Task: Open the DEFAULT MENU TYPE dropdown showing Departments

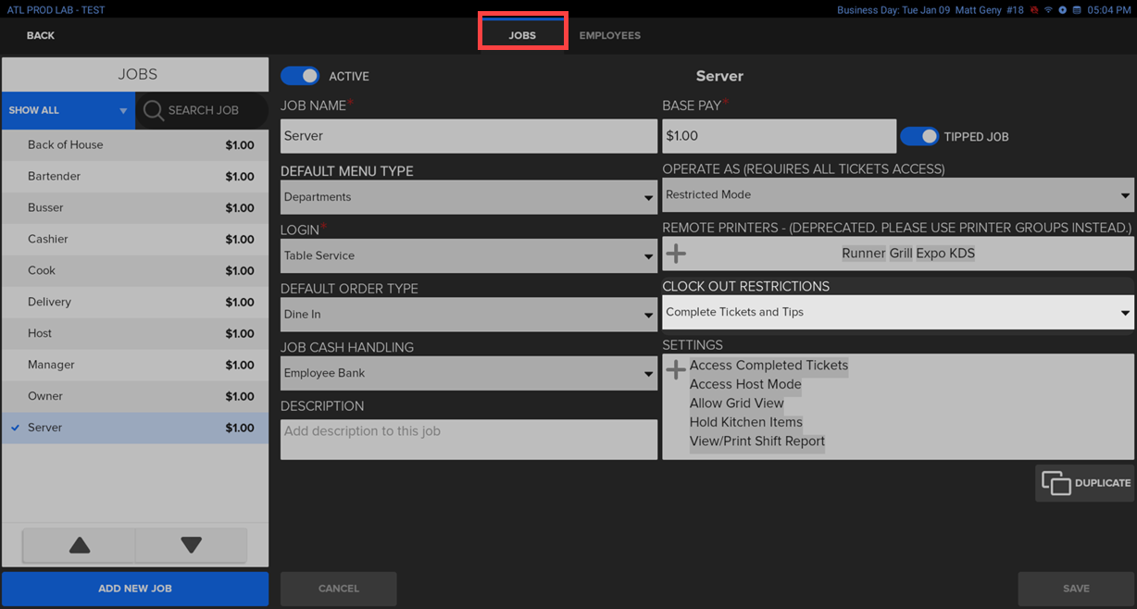Action: 468,196
